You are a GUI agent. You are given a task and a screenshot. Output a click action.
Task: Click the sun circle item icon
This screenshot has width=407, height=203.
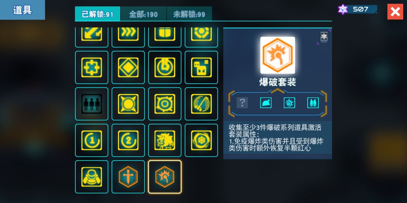point(128,104)
